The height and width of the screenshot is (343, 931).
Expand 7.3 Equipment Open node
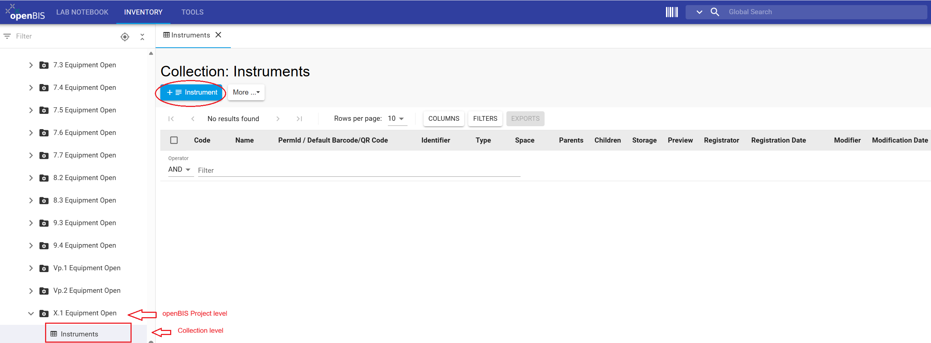pos(31,65)
